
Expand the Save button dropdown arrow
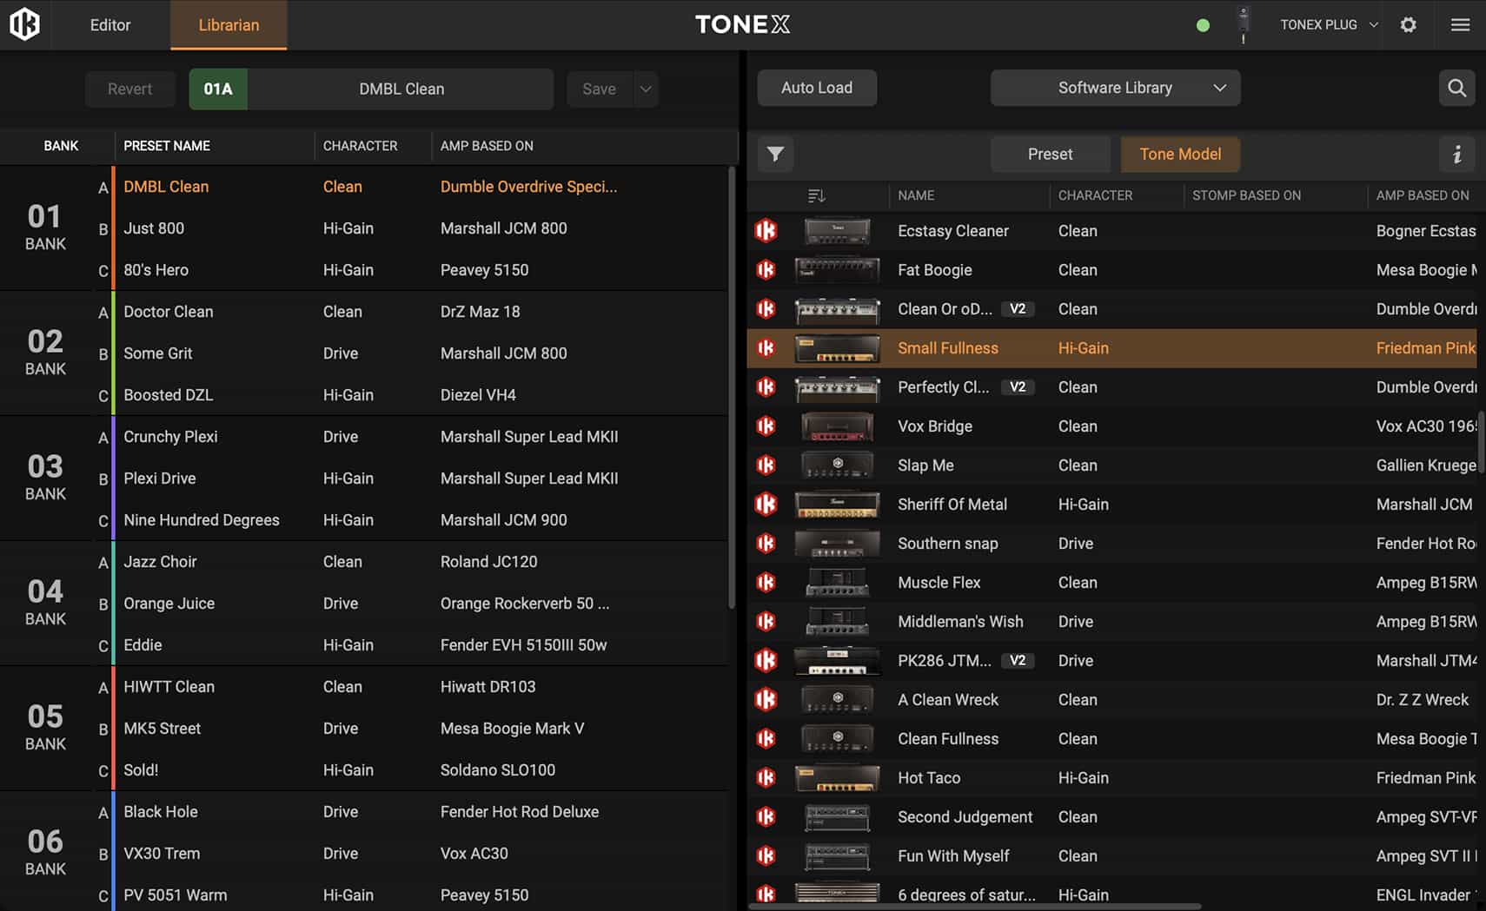646,89
